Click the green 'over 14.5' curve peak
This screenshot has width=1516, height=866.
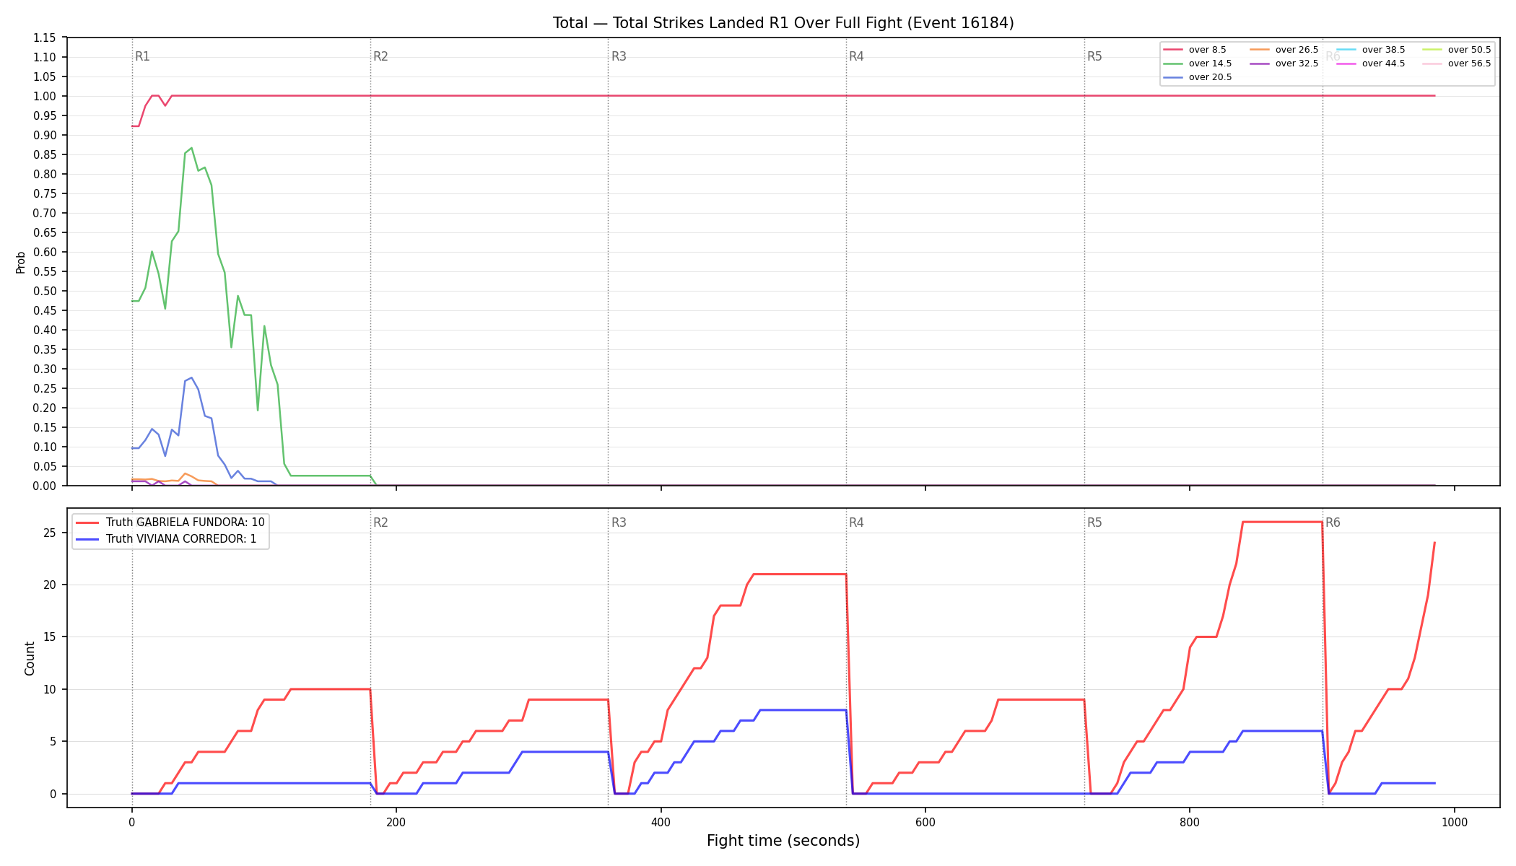tap(191, 148)
